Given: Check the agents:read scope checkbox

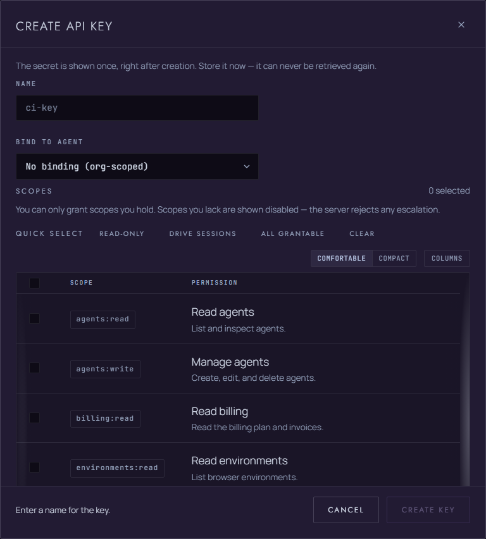Looking at the screenshot, I should [x=34, y=318].
